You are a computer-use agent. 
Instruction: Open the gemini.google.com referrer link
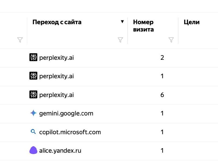coord(66,113)
